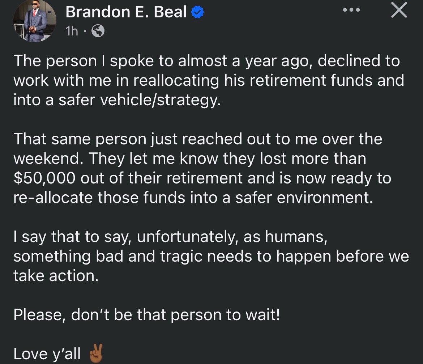The height and width of the screenshot is (364, 423).
Task: Click the "Love y'all" closing text
Action: [x=47, y=354]
